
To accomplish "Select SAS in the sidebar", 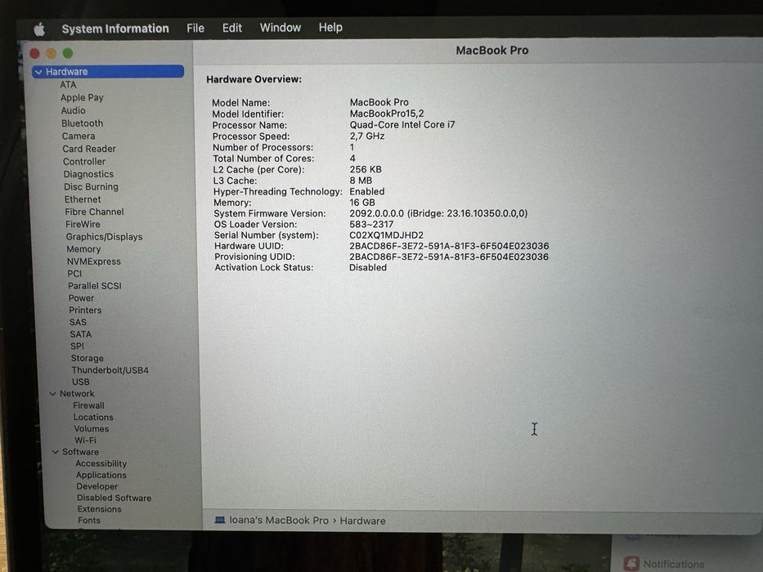I will tap(78, 323).
